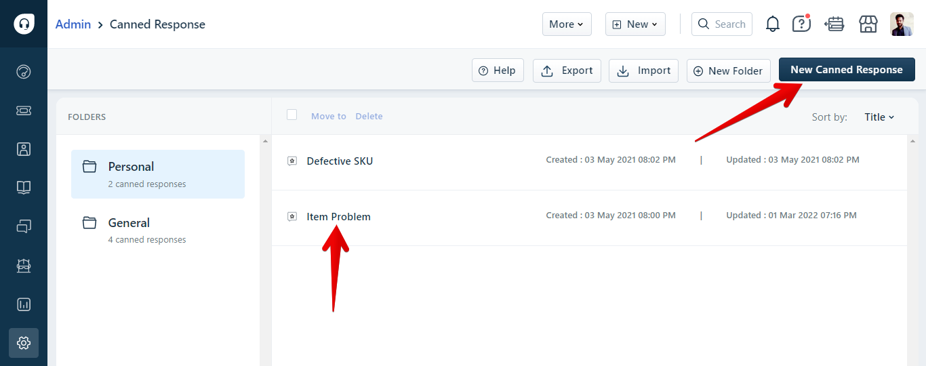Select the Personal folder
This screenshot has width=926, height=366.
coord(158,174)
